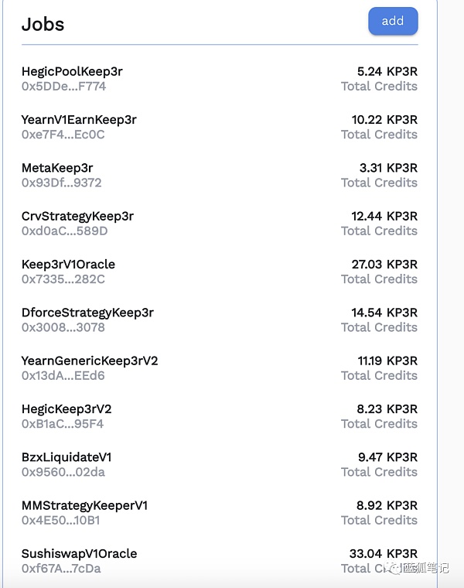The image size is (464, 588).
Task: Click the address 0x7335...282C
Action: pyautogui.click(x=63, y=279)
